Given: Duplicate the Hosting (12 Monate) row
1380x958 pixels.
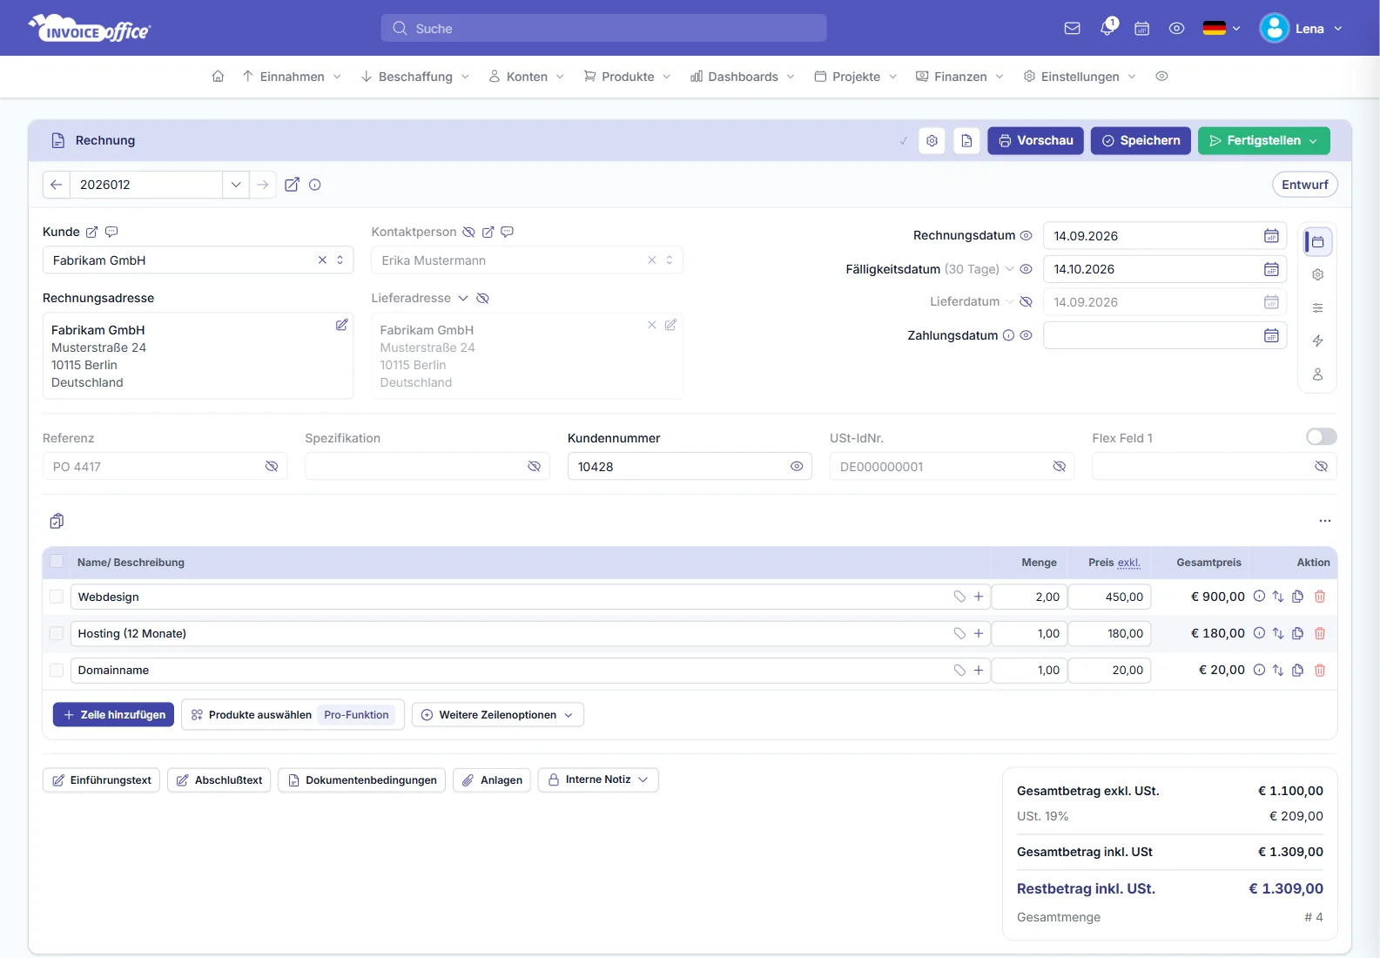Looking at the screenshot, I should pos(1297,633).
